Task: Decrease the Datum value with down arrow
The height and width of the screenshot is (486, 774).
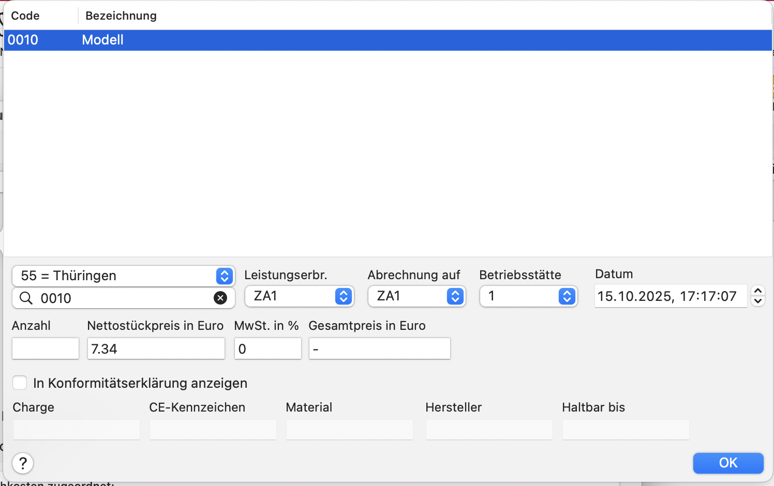Action: (758, 301)
